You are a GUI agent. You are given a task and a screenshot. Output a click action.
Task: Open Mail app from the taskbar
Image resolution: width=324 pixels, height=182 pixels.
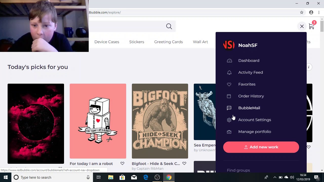click(134, 177)
